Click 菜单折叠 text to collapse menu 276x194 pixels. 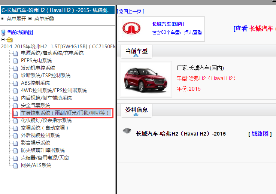[x=44, y=19]
